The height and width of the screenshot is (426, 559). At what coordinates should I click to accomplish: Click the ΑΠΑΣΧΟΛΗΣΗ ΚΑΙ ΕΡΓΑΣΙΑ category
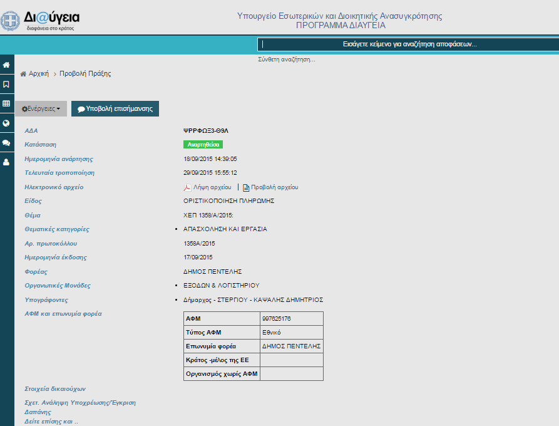[x=225, y=229]
